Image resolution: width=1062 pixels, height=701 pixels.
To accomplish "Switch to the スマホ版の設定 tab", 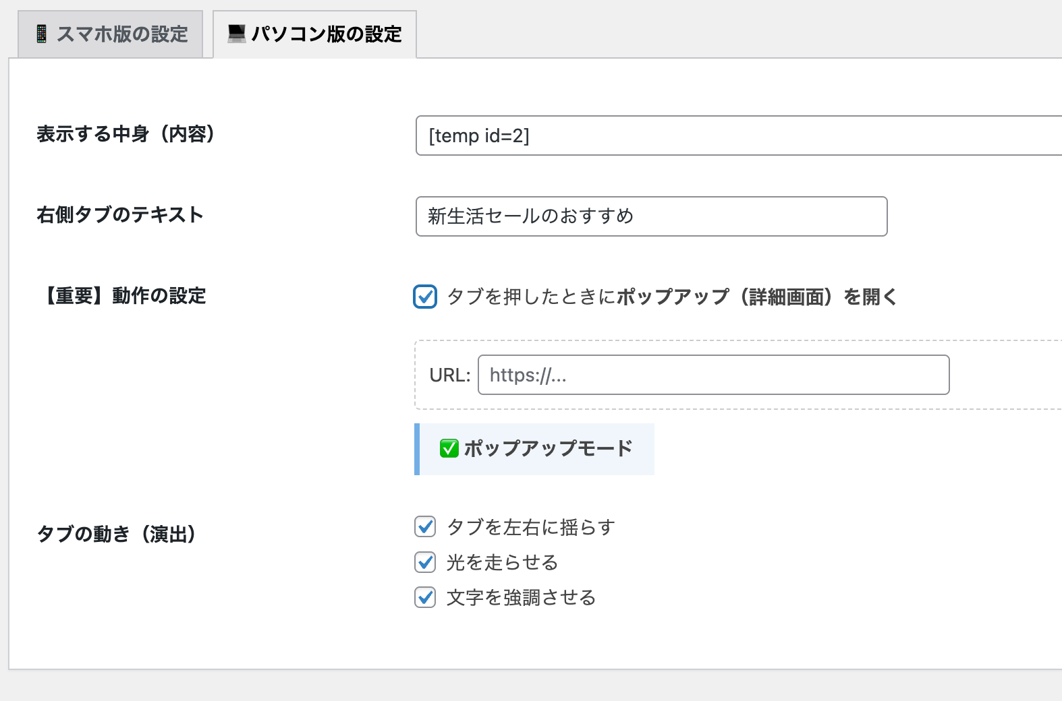I will pos(111,34).
